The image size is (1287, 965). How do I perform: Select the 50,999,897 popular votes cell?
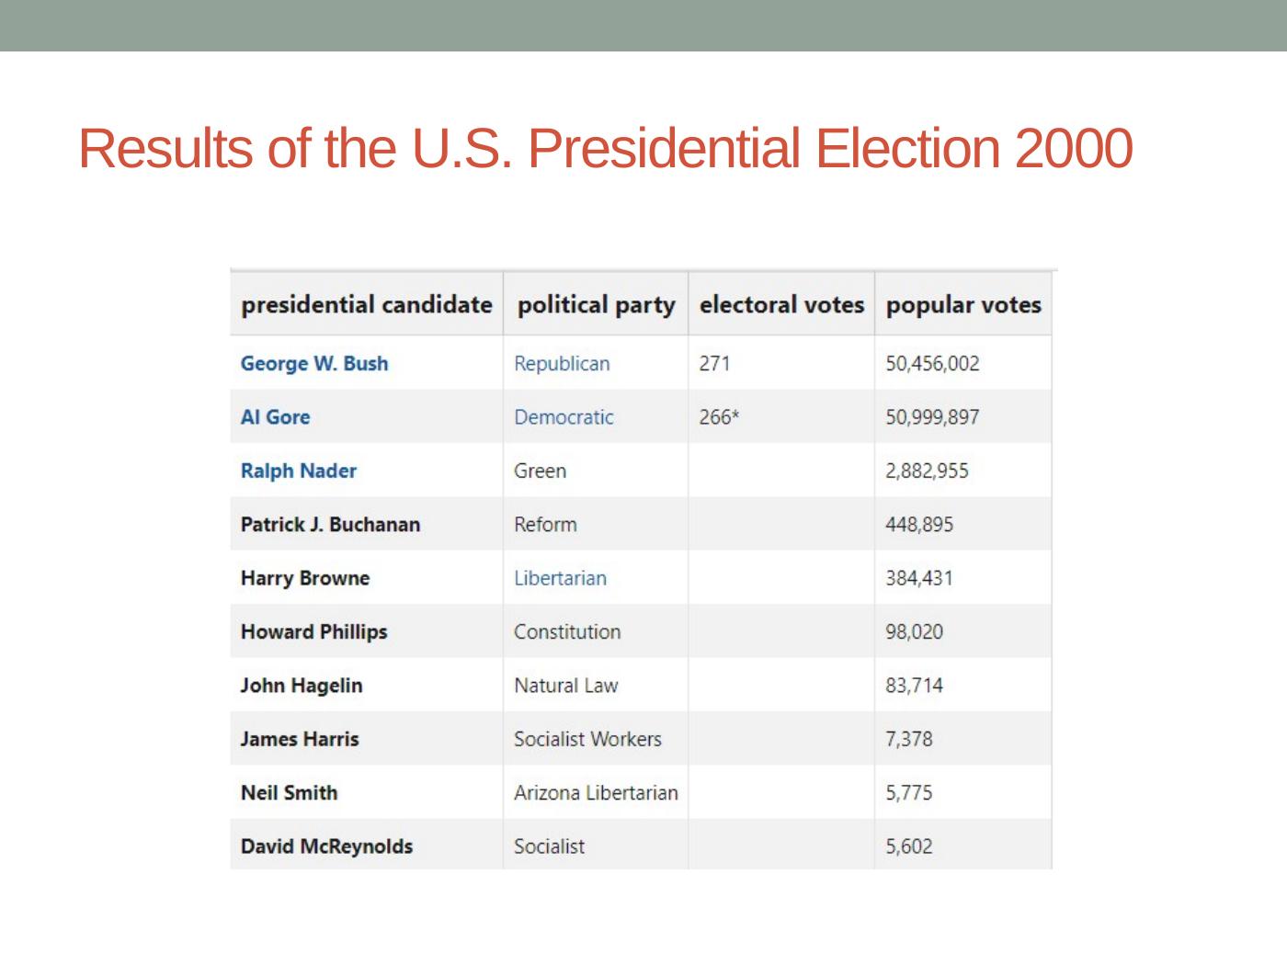(x=932, y=417)
